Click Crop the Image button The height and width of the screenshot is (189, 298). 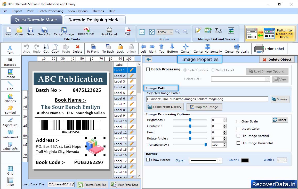coord(204,107)
